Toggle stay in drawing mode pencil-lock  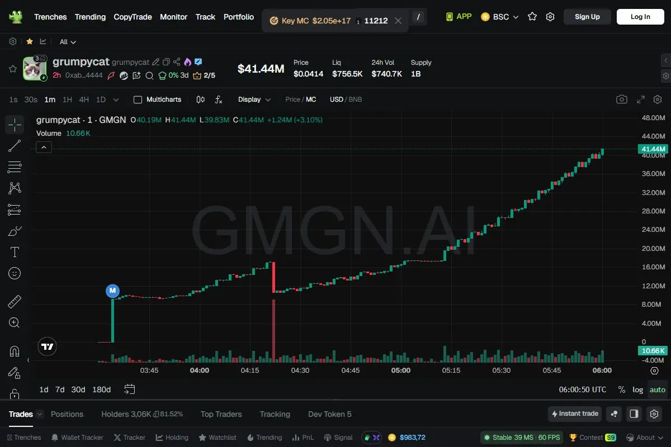pyautogui.click(x=15, y=373)
